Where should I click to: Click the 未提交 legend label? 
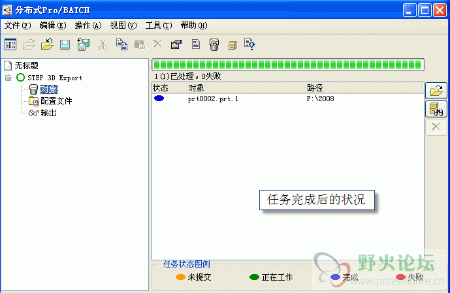tap(199, 277)
